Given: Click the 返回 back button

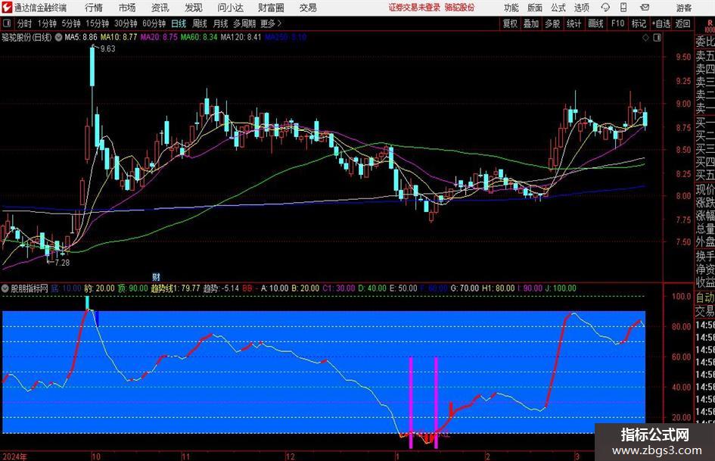Looking at the screenshot, I should (x=682, y=23).
